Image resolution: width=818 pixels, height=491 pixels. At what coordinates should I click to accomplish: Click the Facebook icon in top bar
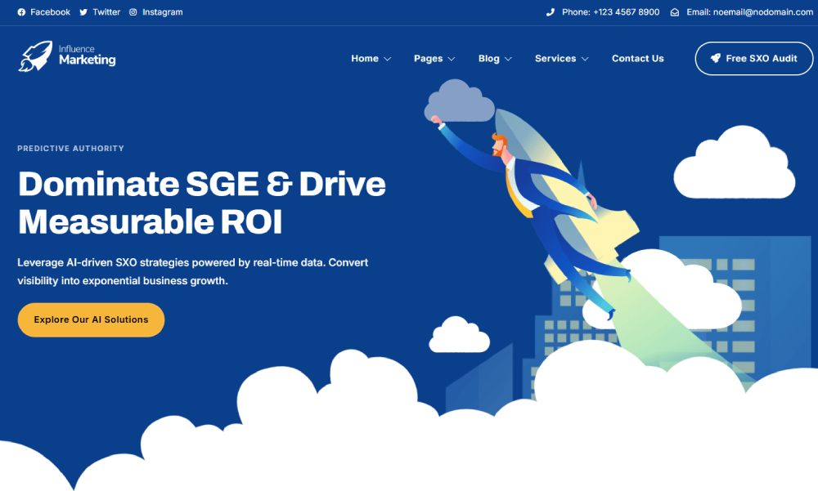(x=21, y=12)
